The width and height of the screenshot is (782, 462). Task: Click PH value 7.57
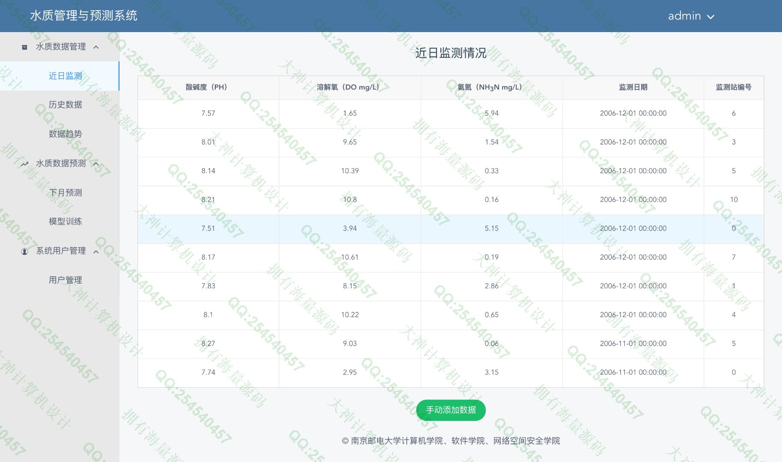pos(208,113)
